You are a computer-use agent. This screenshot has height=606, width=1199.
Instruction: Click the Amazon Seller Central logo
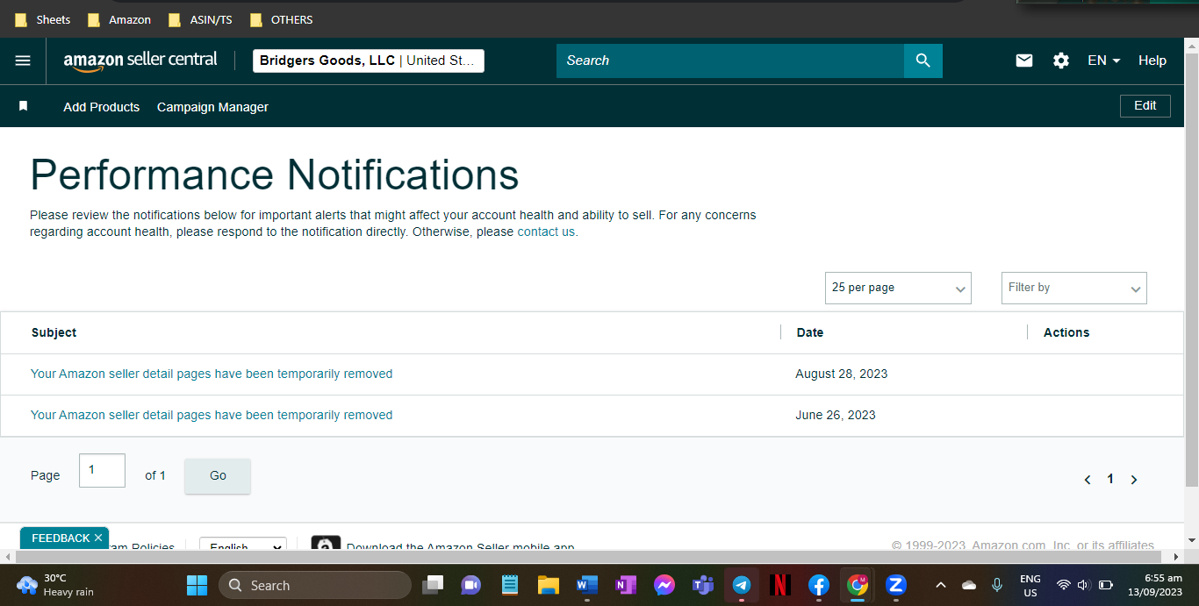pyautogui.click(x=140, y=61)
